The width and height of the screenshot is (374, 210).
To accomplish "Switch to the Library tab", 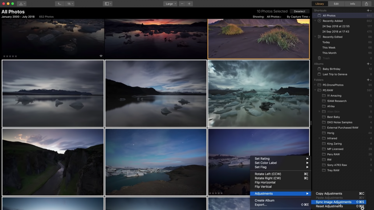I will click(320, 4).
